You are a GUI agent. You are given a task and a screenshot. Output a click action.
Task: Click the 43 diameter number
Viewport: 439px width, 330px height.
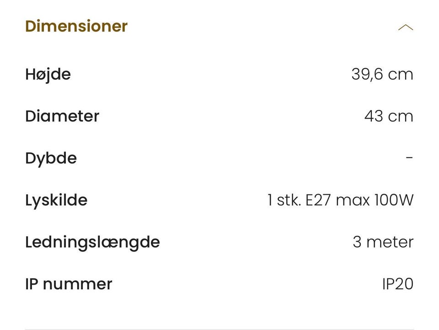click(x=374, y=116)
